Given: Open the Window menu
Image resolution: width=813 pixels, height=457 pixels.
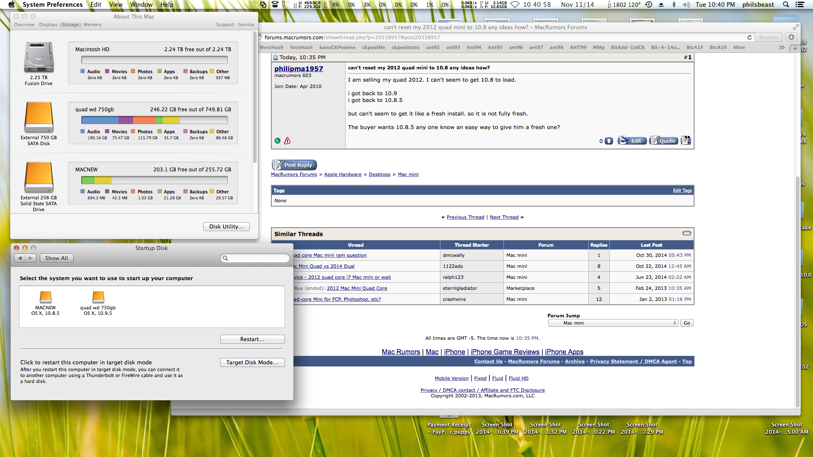Looking at the screenshot, I should [x=141, y=5].
